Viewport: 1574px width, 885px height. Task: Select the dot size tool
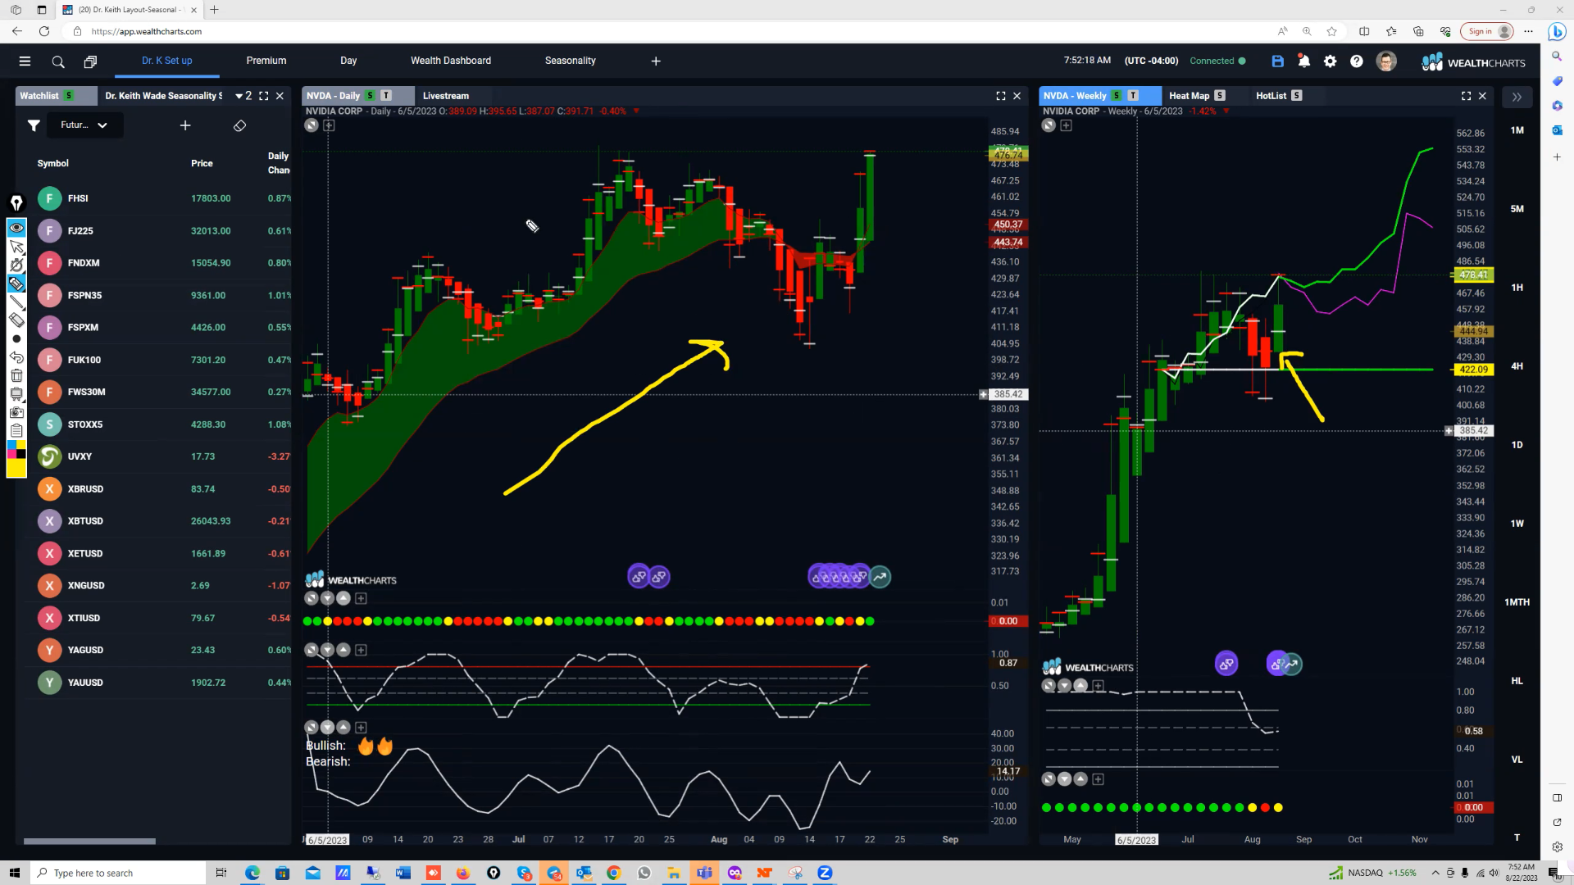(x=16, y=338)
